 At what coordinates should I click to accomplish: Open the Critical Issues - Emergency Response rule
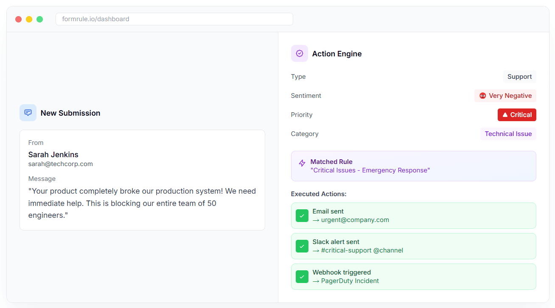coord(370,170)
